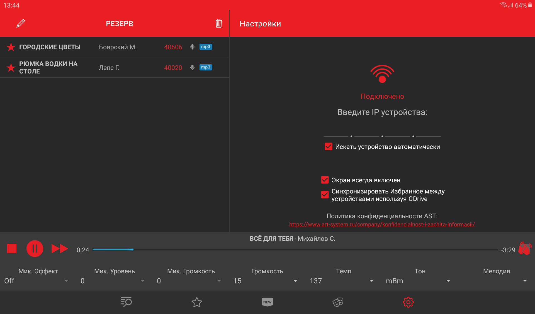Open the theater masks tab

[x=338, y=302]
